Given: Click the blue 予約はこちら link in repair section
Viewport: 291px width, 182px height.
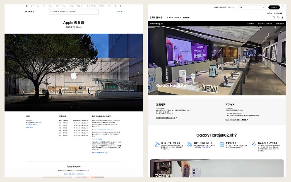Looking at the screenshot, I should point(206,147).
